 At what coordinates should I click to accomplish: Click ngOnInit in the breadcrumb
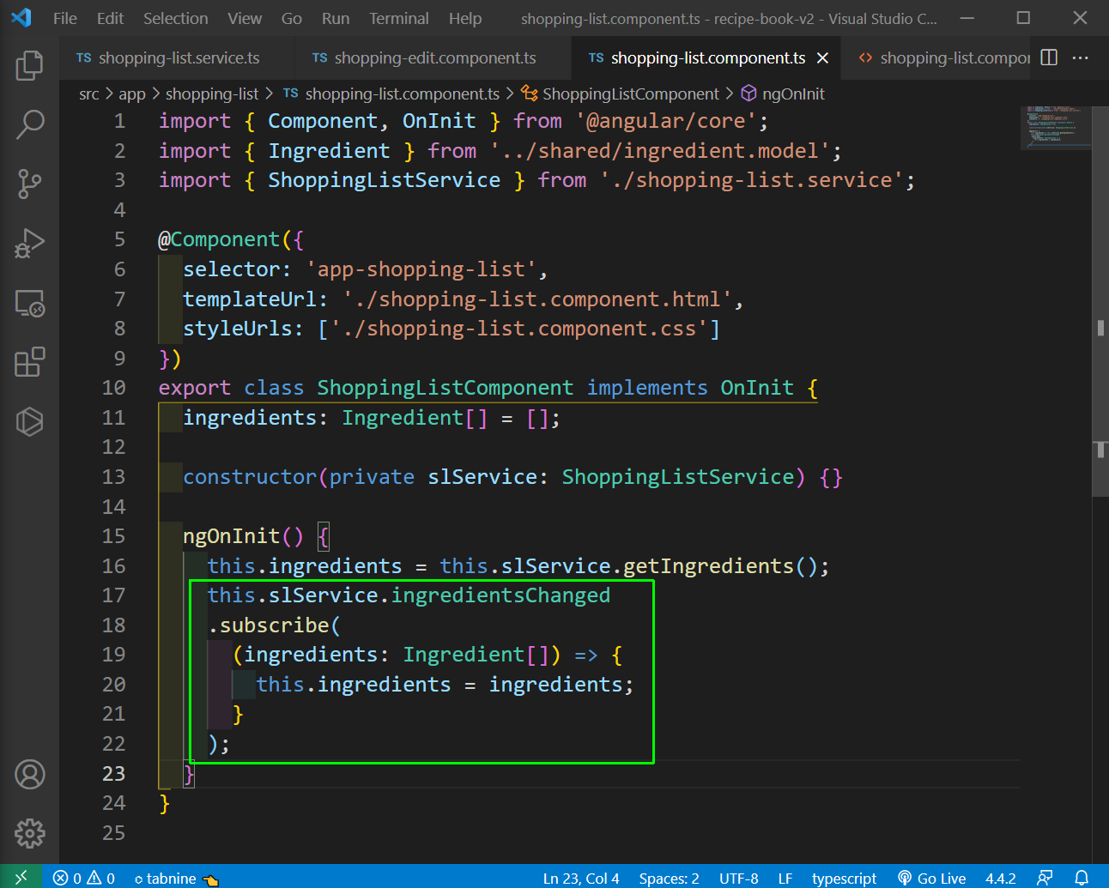pos(792,94)
